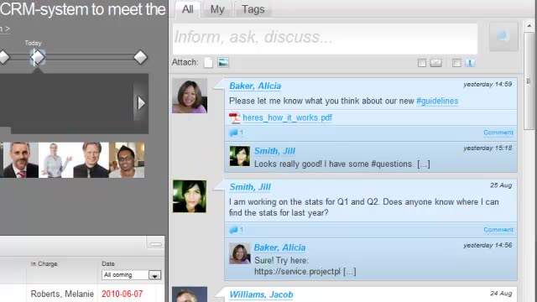Switch to the Tags tab
537x302 pixels.
253,9
